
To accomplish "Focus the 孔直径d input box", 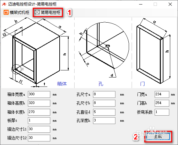I will pos(104,112).
